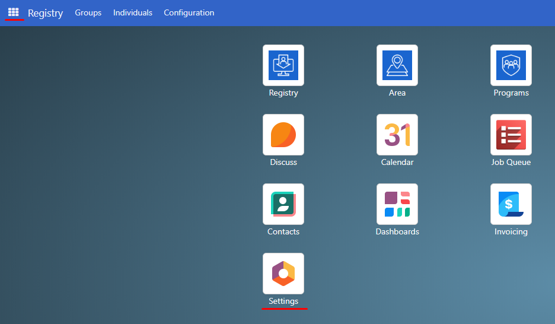Open the Settings app icon
This screenshot has height=324, width=555.
pos(283,274)
